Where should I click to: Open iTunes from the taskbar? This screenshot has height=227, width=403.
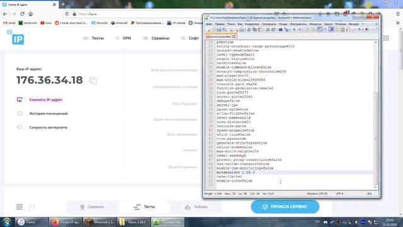pyautogui.click(x=31, y=222)
